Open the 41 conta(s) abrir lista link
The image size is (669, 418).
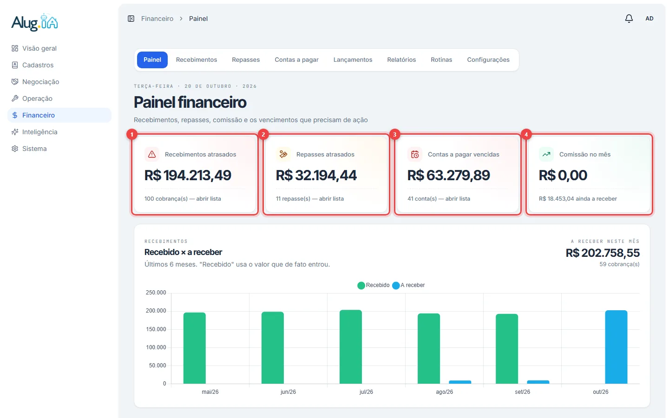pos(439,199)
